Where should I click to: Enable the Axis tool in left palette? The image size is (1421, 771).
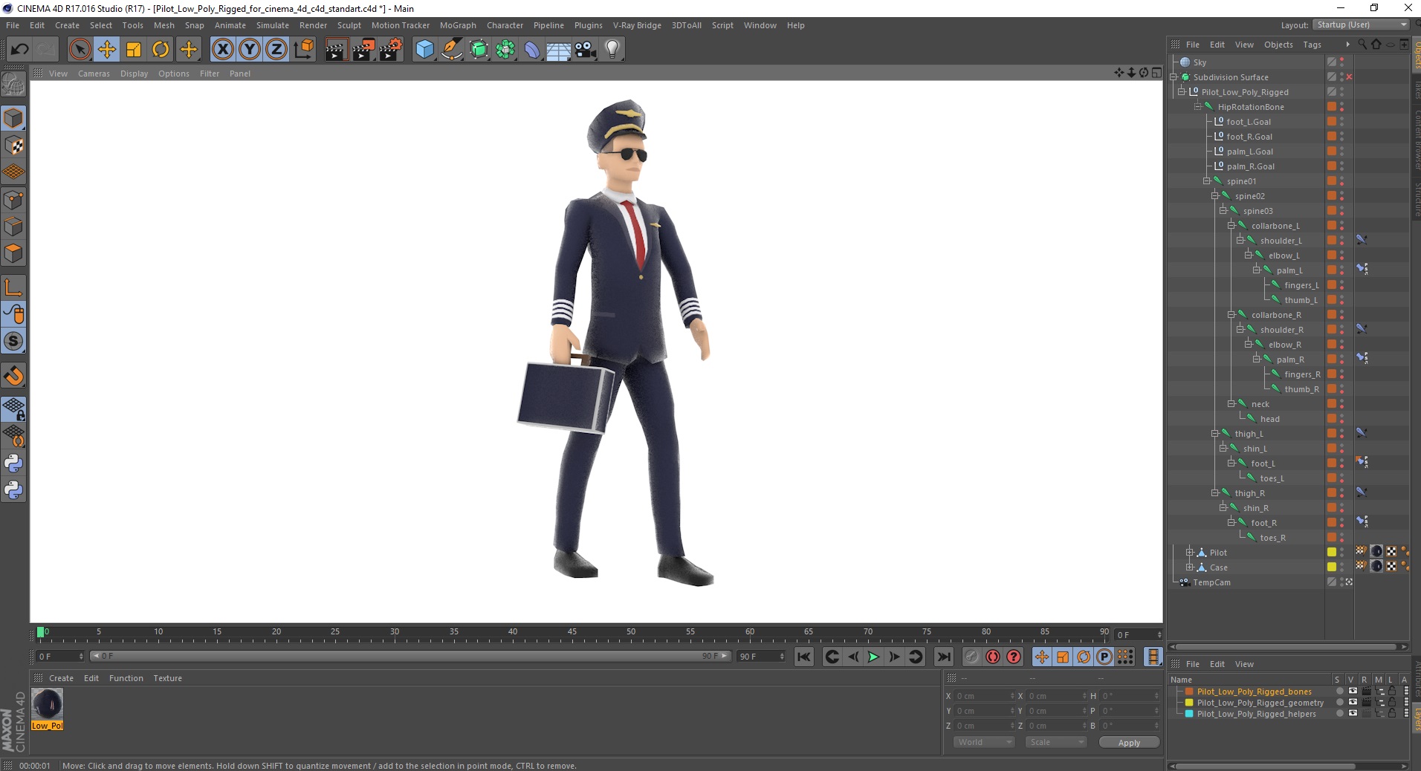coord(13,287)
